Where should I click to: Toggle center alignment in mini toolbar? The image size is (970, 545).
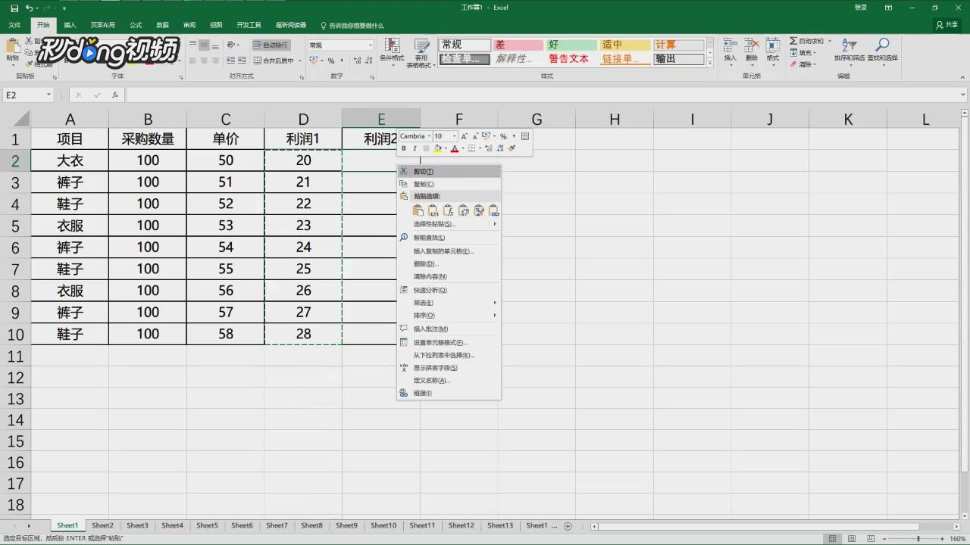point(426,148)
